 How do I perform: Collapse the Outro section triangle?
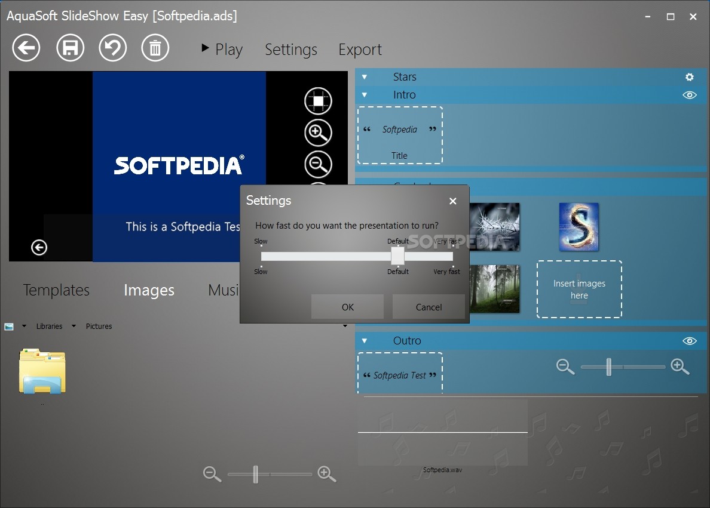[x=365, y=341]
